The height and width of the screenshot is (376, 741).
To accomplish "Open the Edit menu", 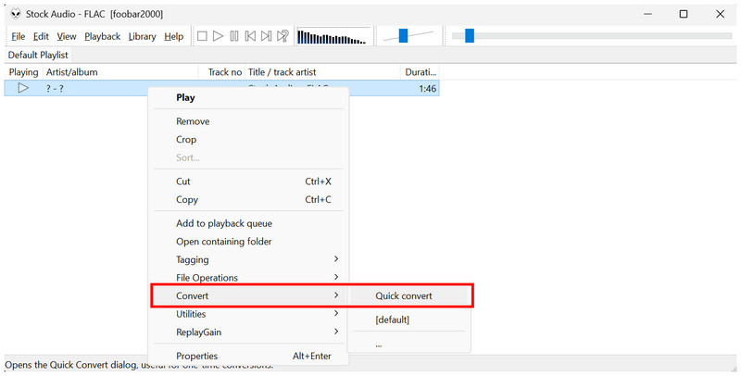I will click(x=41, y=36).
